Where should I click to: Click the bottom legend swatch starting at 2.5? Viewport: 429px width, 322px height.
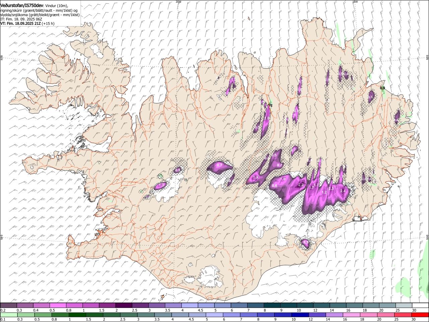[x=129, y=315]
